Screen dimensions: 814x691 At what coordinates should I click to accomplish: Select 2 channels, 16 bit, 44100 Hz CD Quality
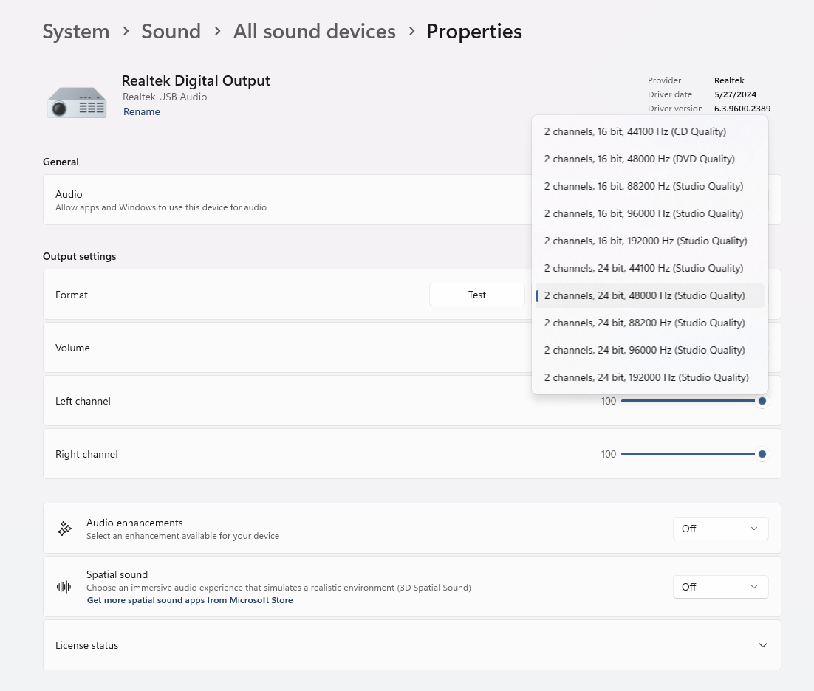(x=635, y=131)
